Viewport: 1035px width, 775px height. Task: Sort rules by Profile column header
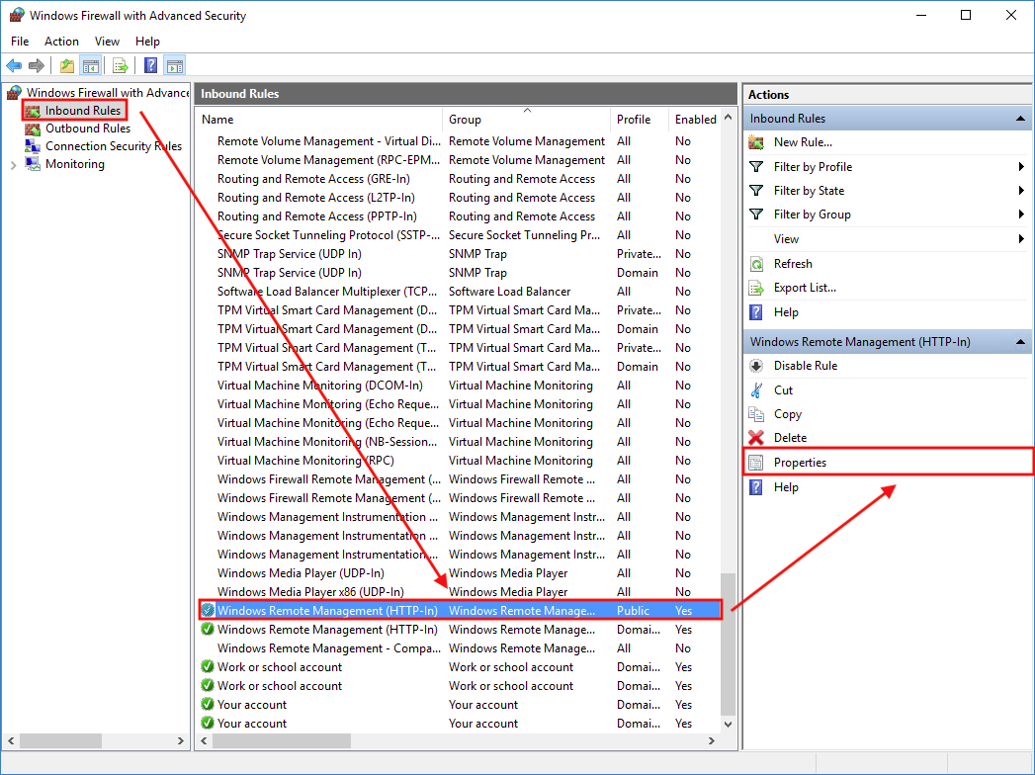pos(639,120)
